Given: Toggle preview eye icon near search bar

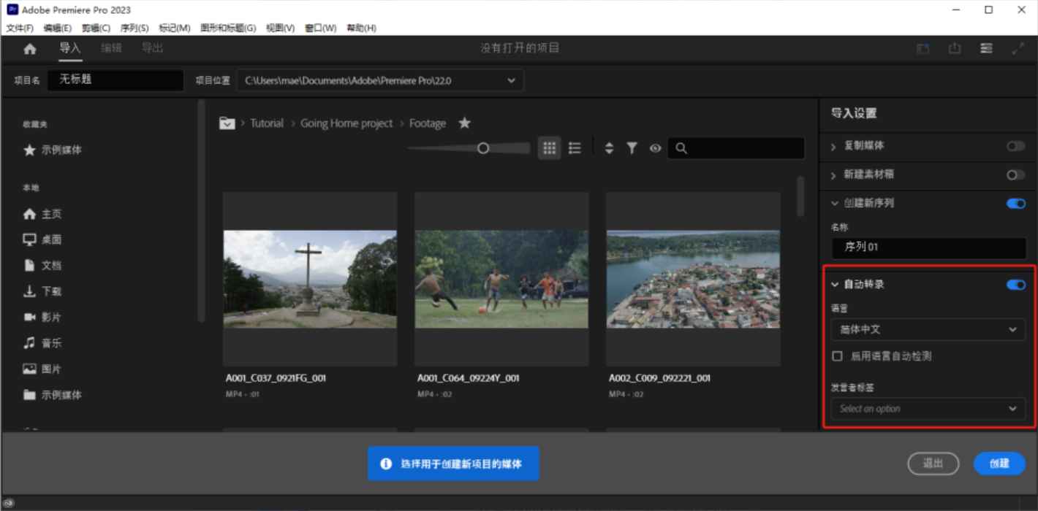Looking at the screenshot, I should (654, 147).
